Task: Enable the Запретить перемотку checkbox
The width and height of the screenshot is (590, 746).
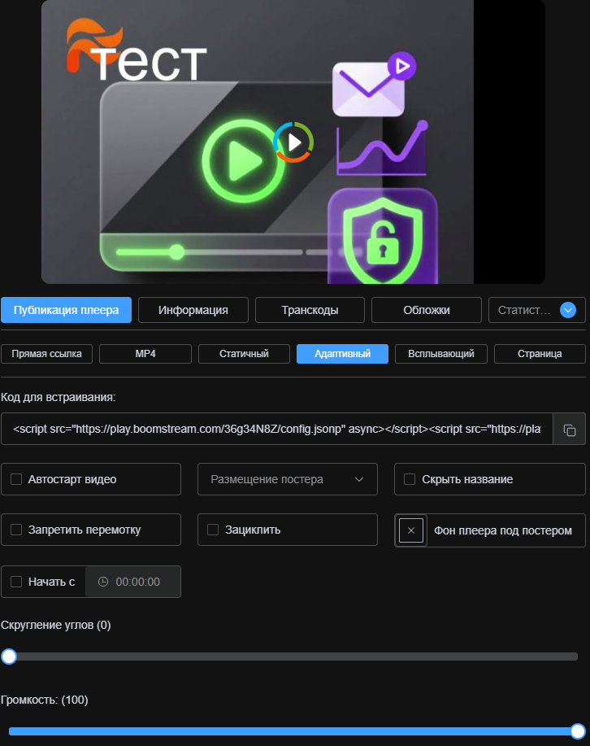Action: point(16,530)
